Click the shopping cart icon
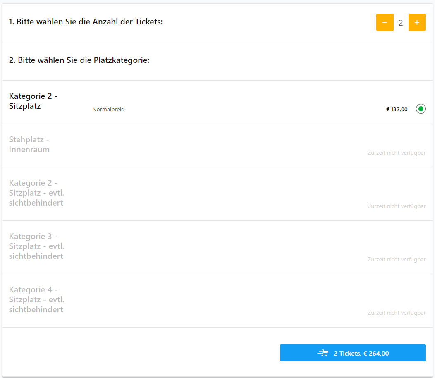435x378 pixels. (323, 353)
